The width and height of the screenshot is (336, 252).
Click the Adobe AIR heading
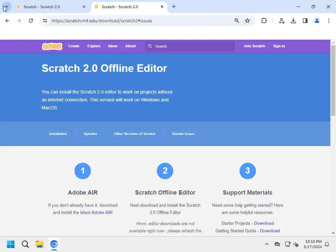tap(83, 192)
